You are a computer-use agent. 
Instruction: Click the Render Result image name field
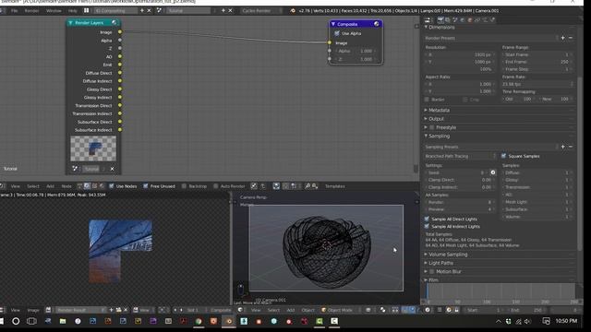click(80, 310)
